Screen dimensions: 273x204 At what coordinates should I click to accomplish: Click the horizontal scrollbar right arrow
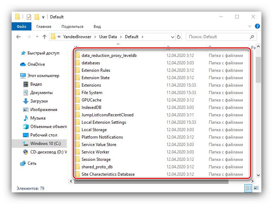252,181
